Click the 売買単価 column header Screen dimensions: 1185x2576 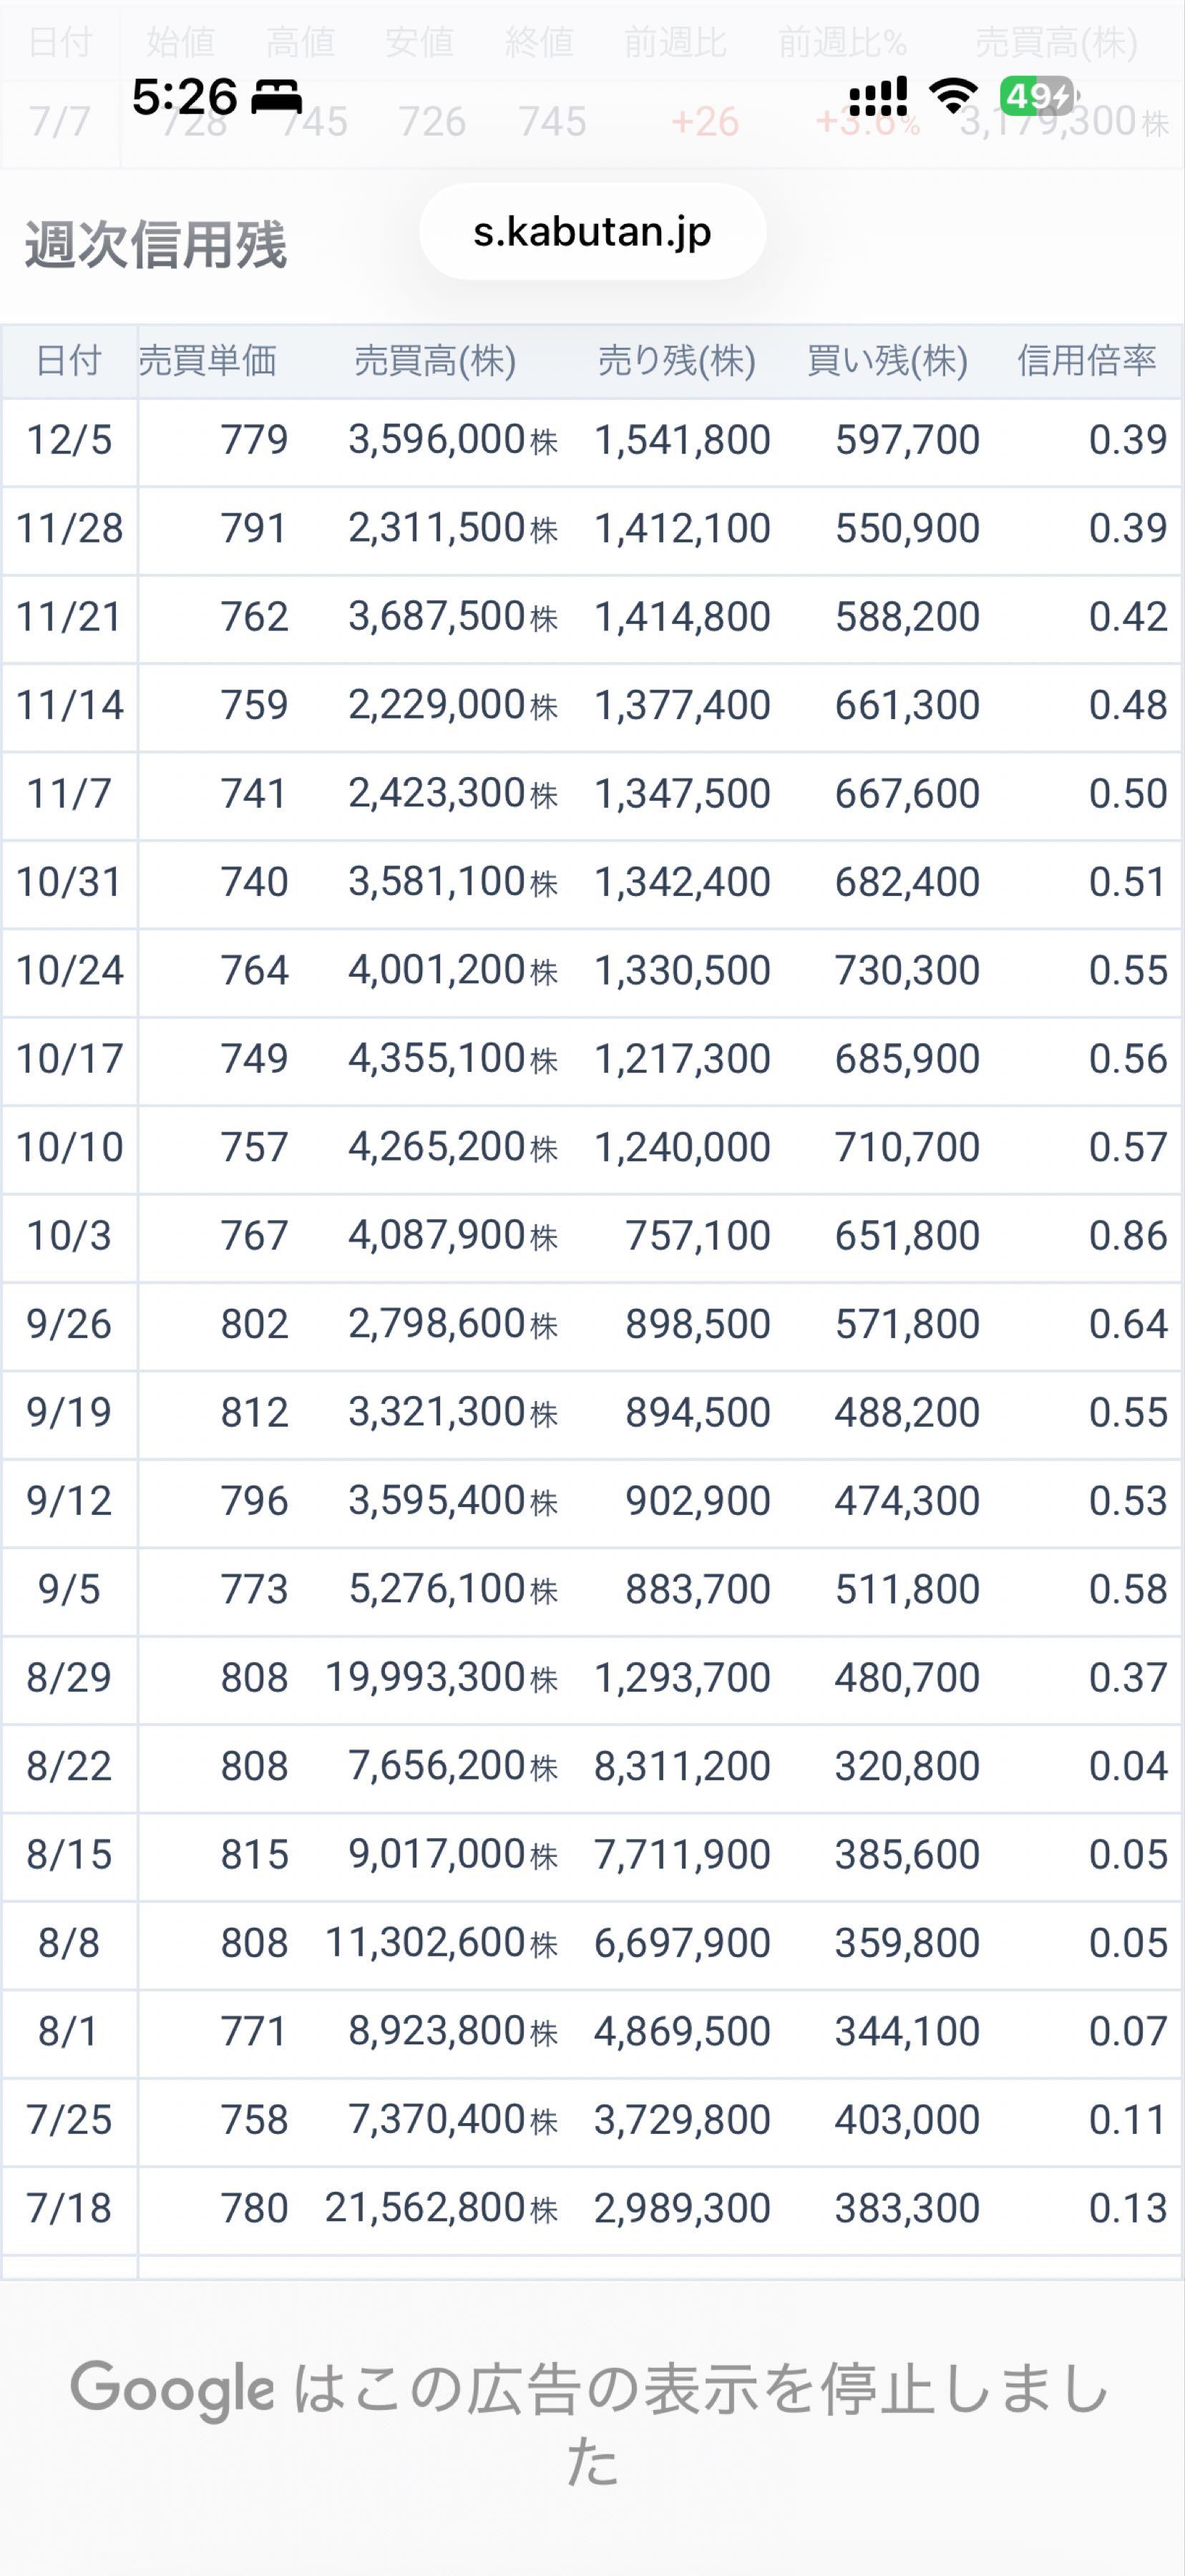207,360
